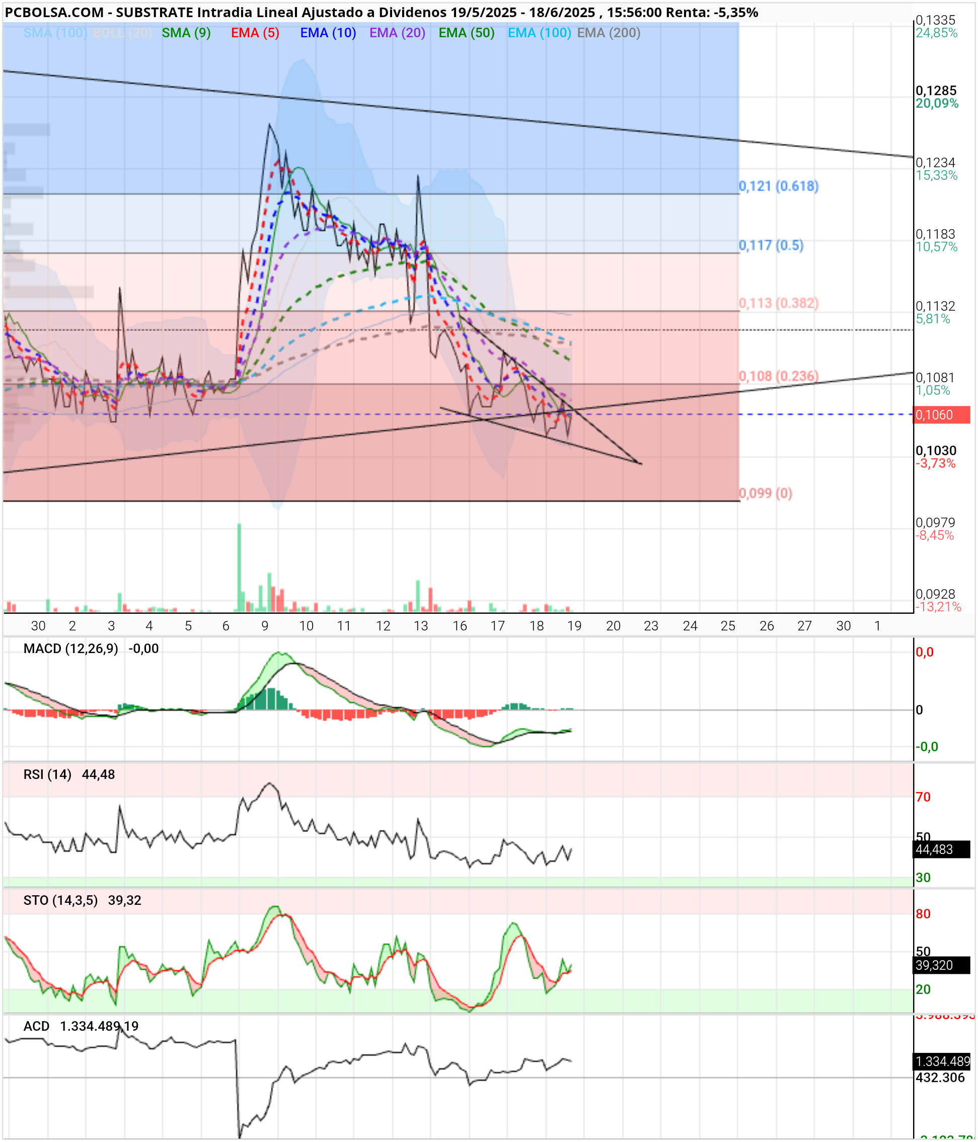Click the EMA (100) legend label
Viewport: 978px width, 1142px height.
[x=540, y=33]
